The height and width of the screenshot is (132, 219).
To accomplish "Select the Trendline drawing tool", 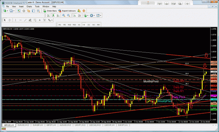I will pyautogui.click(x=25, y=20).
